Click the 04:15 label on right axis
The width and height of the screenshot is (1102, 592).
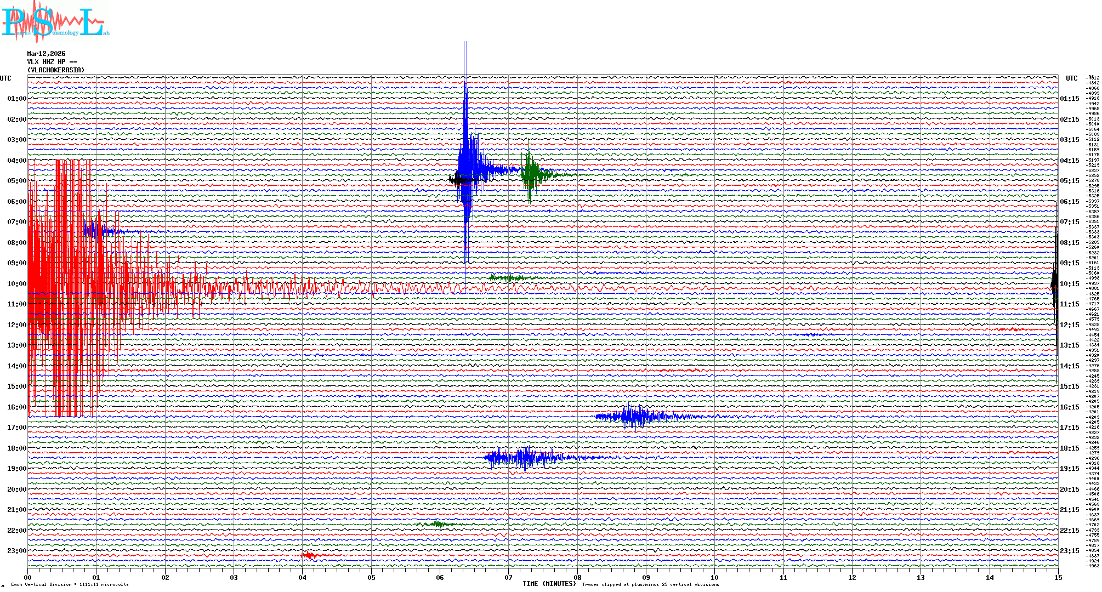pos(1069,161)
